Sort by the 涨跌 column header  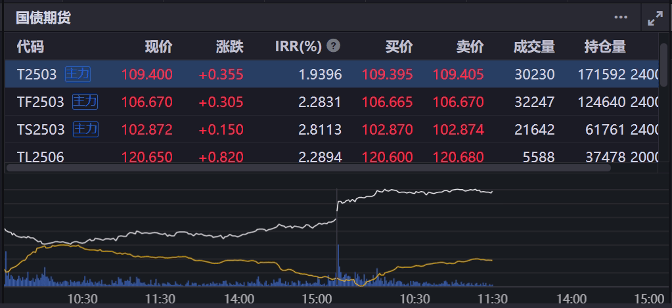[230, 47]
